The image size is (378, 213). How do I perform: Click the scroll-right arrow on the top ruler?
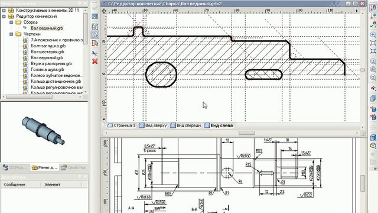click(x=357, y=11)
